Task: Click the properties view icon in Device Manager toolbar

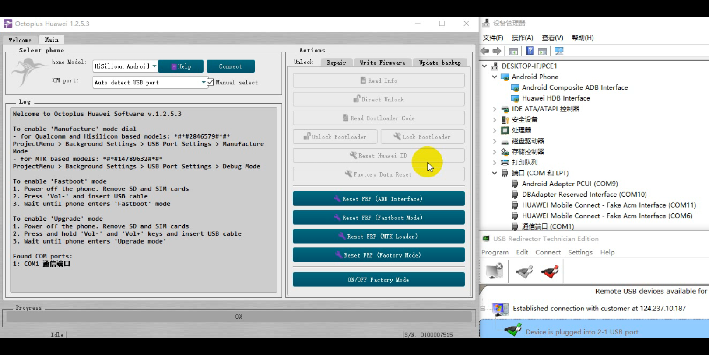Action: [514, 51]
